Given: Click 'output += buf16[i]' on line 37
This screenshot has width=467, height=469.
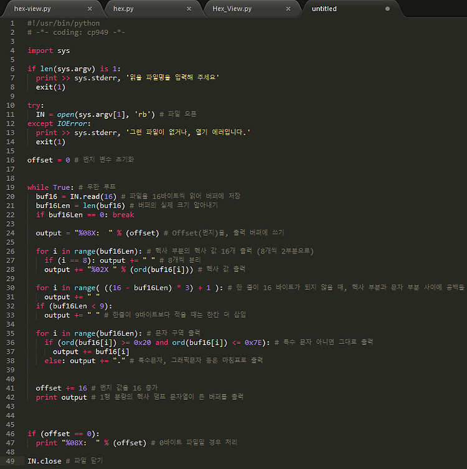Looking at the screenshot, I should tap(91, 352).
